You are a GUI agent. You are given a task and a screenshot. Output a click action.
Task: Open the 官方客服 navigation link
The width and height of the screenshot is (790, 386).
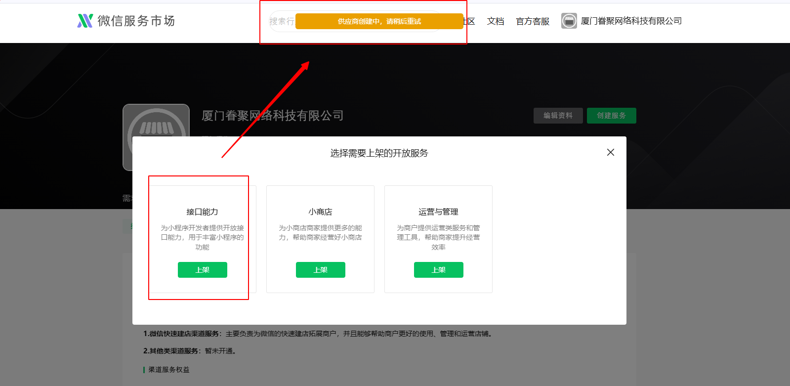coord(533,21)
